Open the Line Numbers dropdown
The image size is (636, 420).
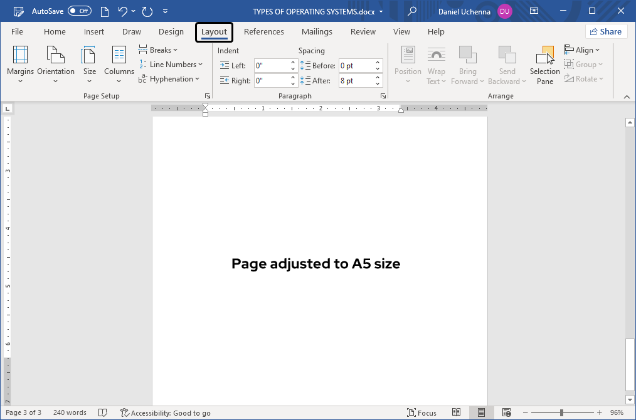pos(172,64)
